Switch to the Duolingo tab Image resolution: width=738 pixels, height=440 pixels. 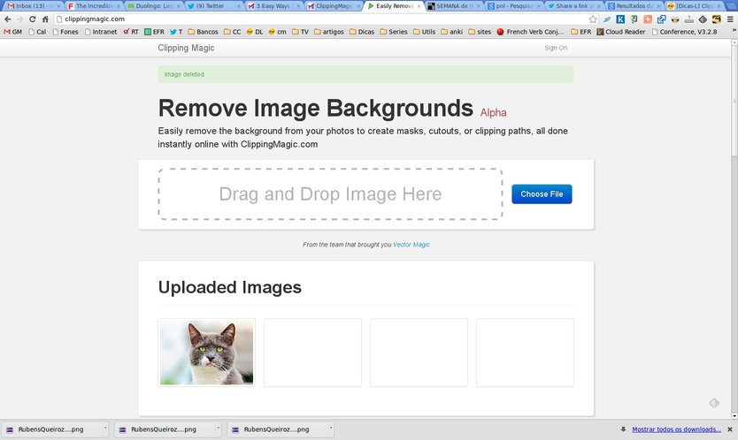153,6
